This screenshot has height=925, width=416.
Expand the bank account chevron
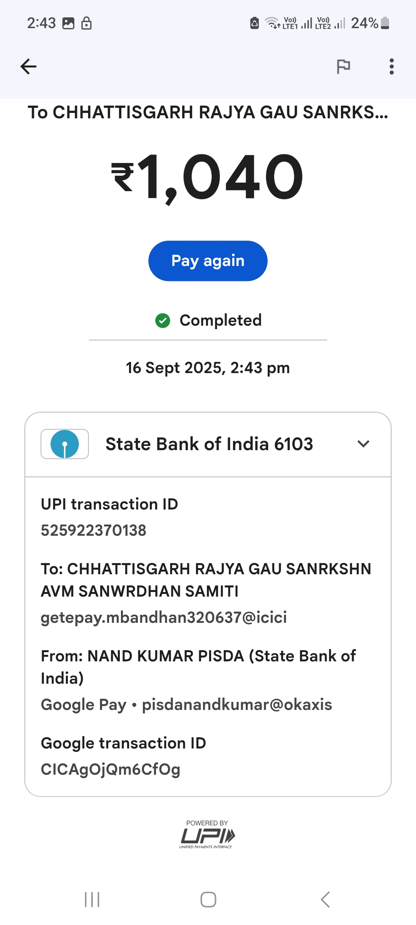tap(363, 444)
